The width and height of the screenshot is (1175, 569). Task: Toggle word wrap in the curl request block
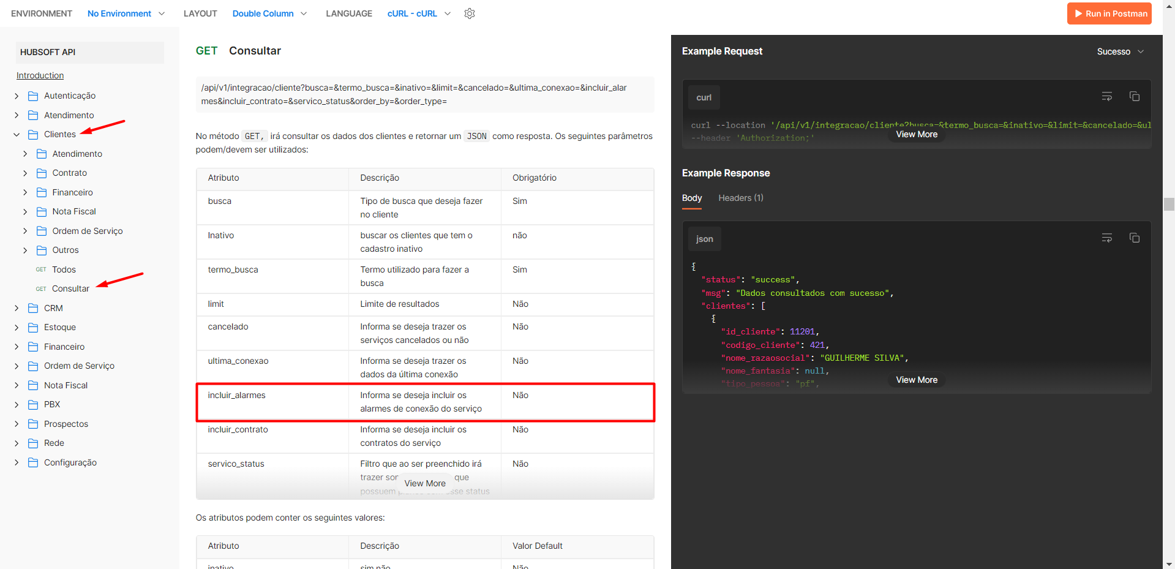pos(1107,96)
